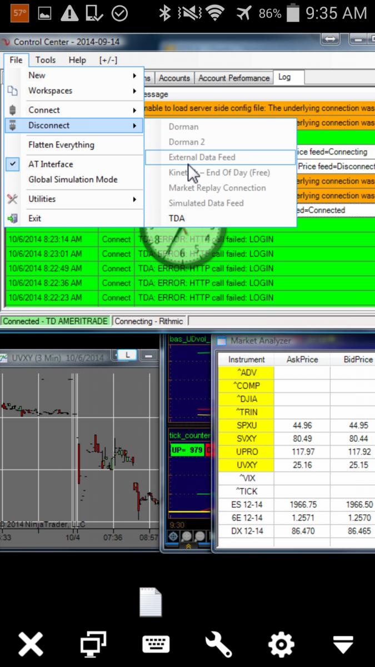Screen dimensions: 375x667
Task: Select the log row at 8:23:14 AM
Action: 189,239
